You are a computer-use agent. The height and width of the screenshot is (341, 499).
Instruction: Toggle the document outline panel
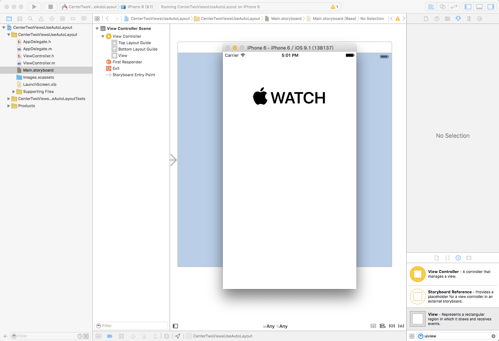175,326
